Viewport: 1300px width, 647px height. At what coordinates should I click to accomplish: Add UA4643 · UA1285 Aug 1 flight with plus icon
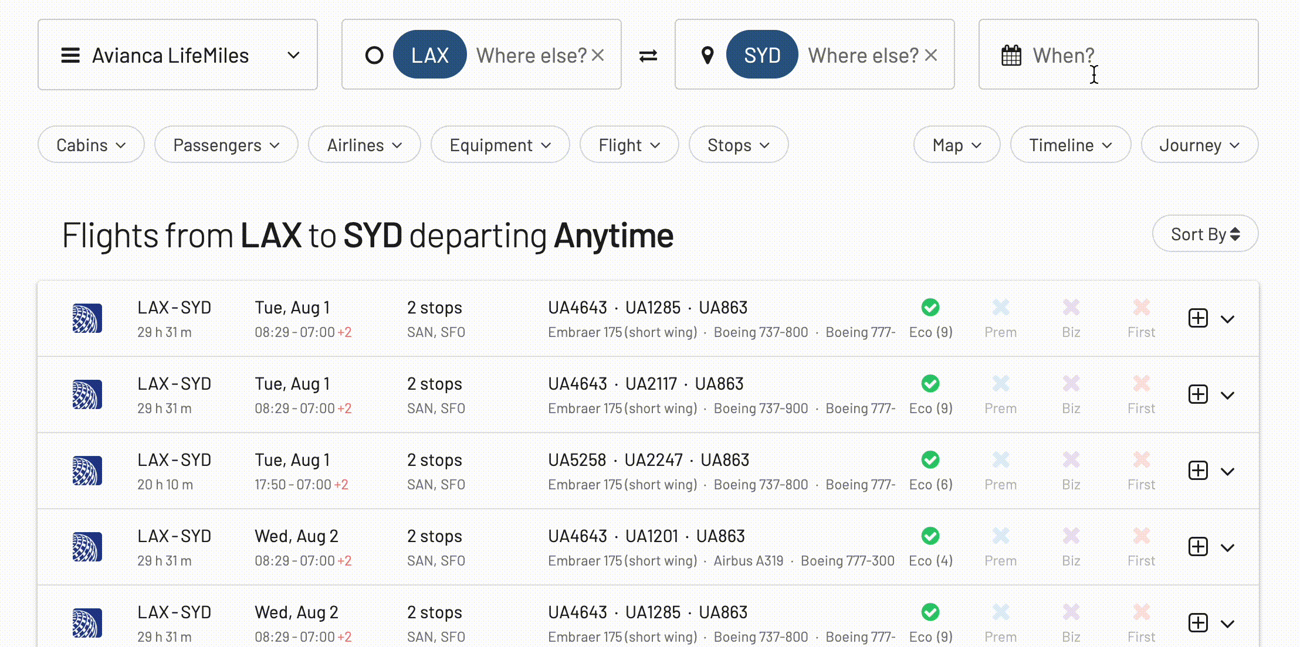pyautogui.click(x=1197, y=318)
